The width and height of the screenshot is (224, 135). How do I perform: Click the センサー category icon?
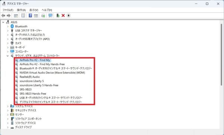[x=12, y=115]
